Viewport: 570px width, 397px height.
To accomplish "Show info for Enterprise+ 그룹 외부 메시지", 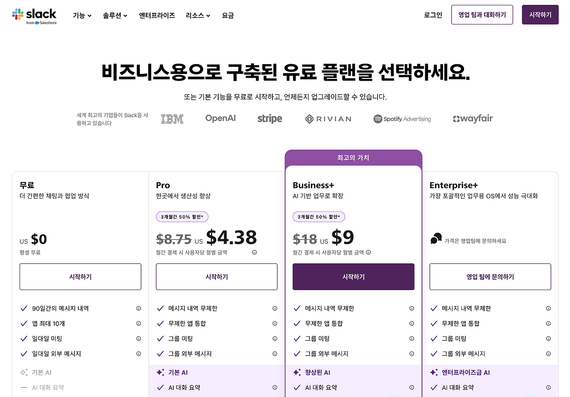I will pos(548,354).
